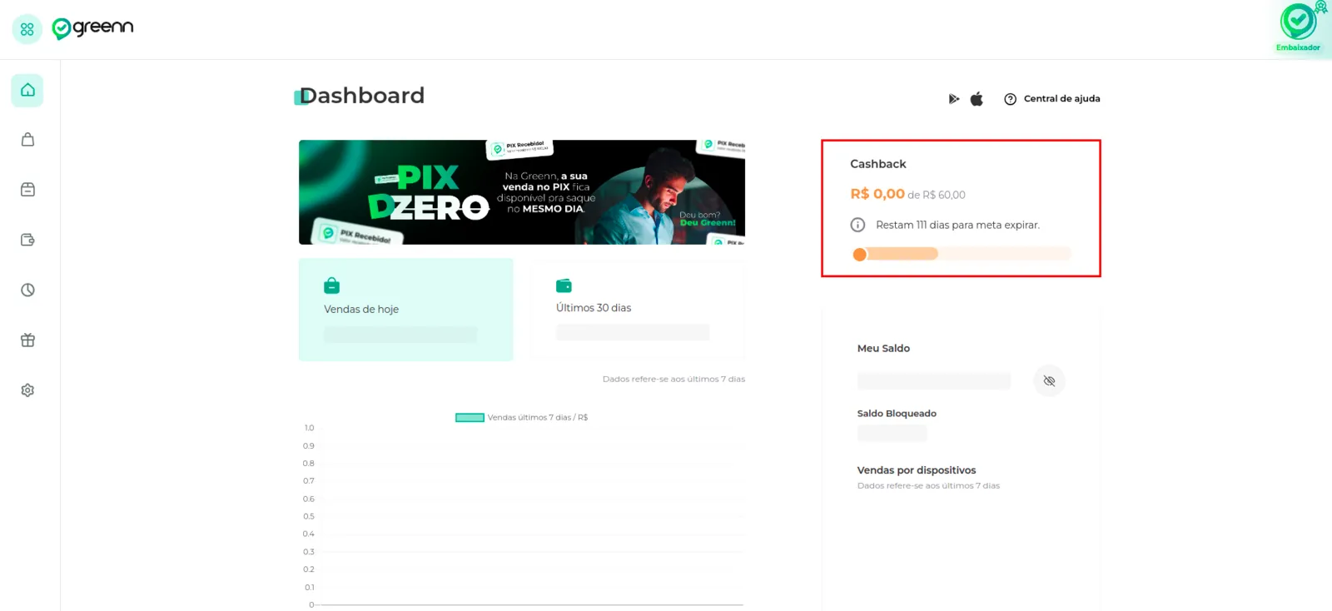Click the Dashboard page title
The image size is (1332, 611).
362,96
